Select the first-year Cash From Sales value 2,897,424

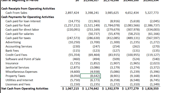point(72,13)
